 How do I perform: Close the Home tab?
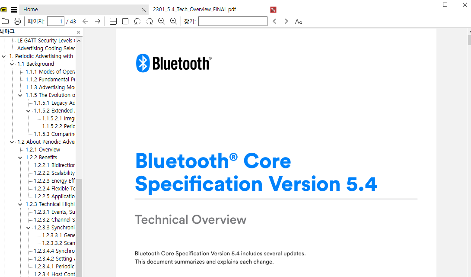(x=143, y=10)
